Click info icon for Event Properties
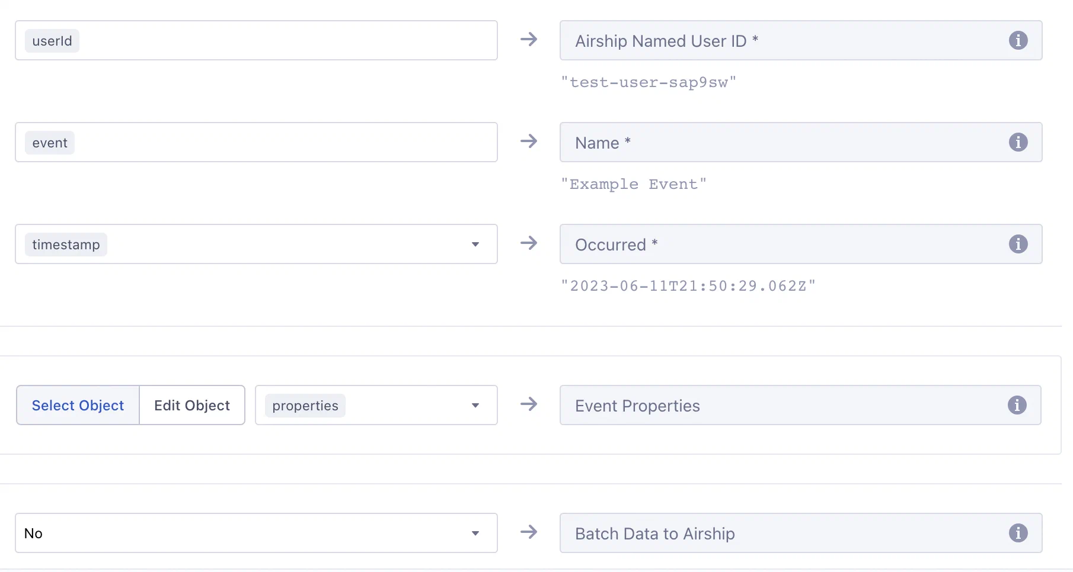Screen dimensions: 1073x572 coord(1017,405)
